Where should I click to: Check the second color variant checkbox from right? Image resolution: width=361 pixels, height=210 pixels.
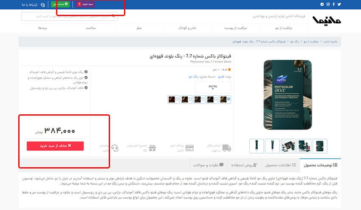click(x=216, y=99)
